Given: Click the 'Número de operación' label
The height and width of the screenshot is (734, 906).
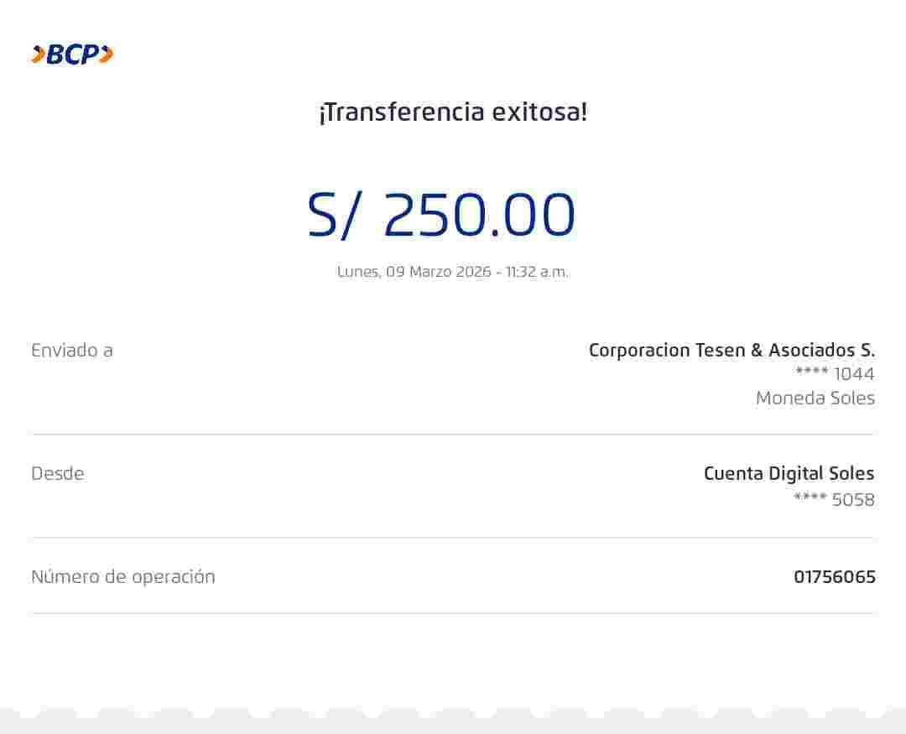Looking at the screenshot, I should pos(123,576).
